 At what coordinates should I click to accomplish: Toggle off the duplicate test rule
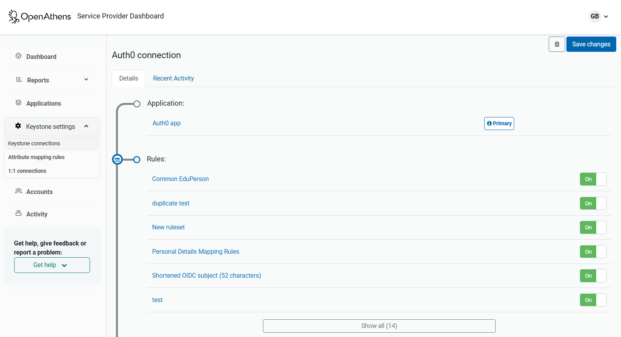[593, 203]
